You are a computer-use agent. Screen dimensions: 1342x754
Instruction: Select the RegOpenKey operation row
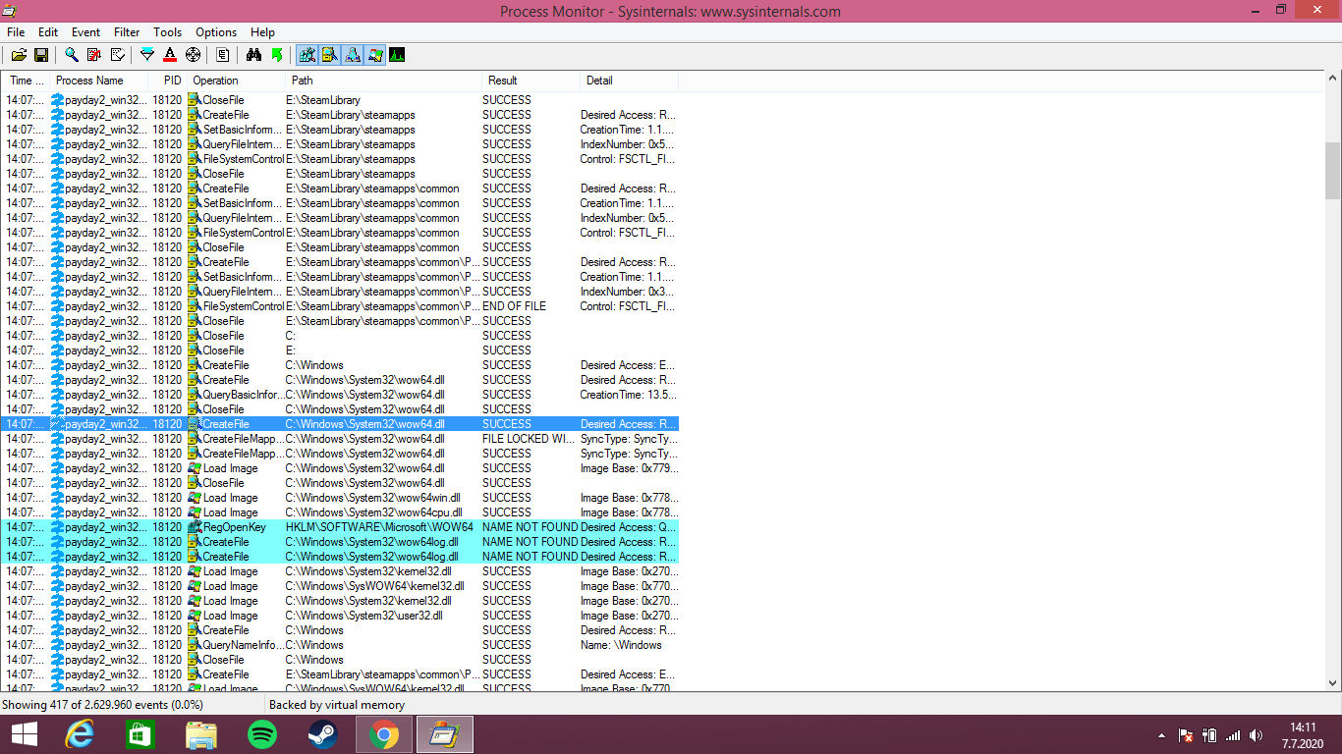point(340,527)
